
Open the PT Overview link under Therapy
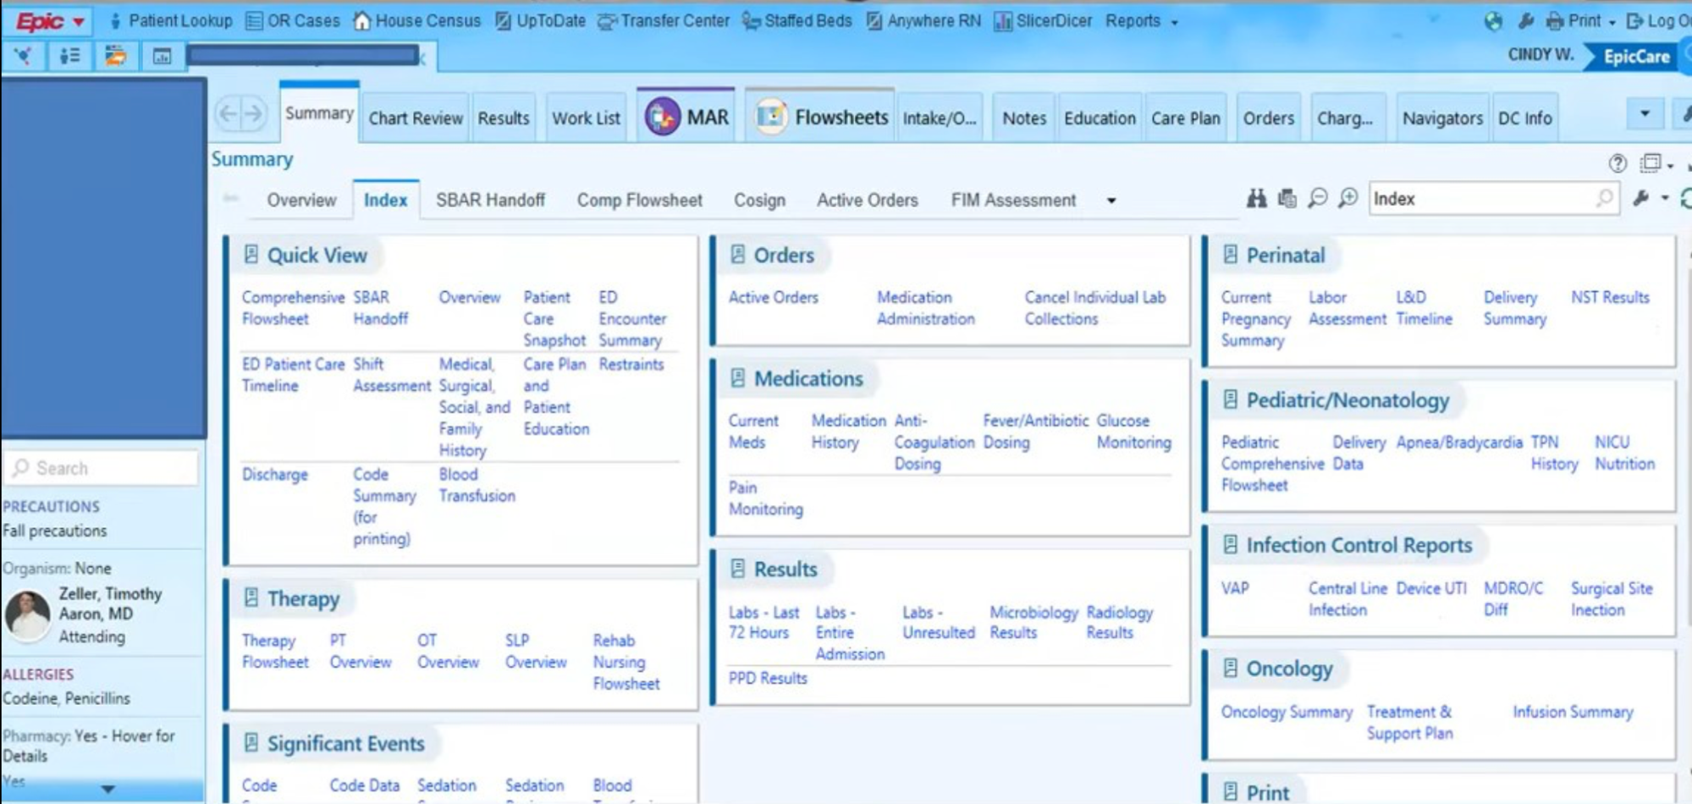click(361, 652)
